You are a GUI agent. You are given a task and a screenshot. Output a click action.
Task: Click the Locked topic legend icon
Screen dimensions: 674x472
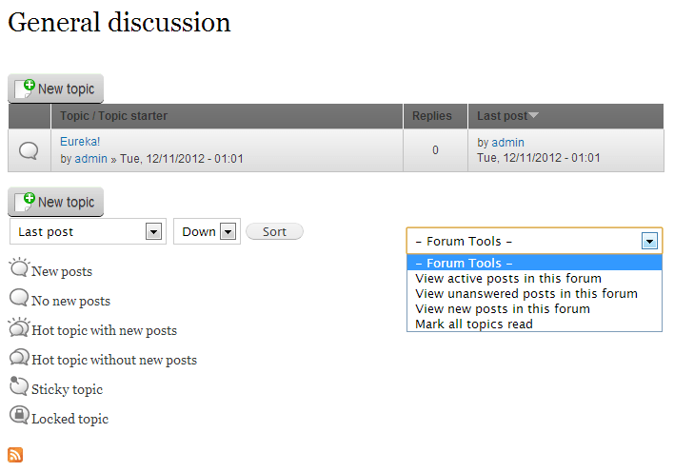pos(19,416)
